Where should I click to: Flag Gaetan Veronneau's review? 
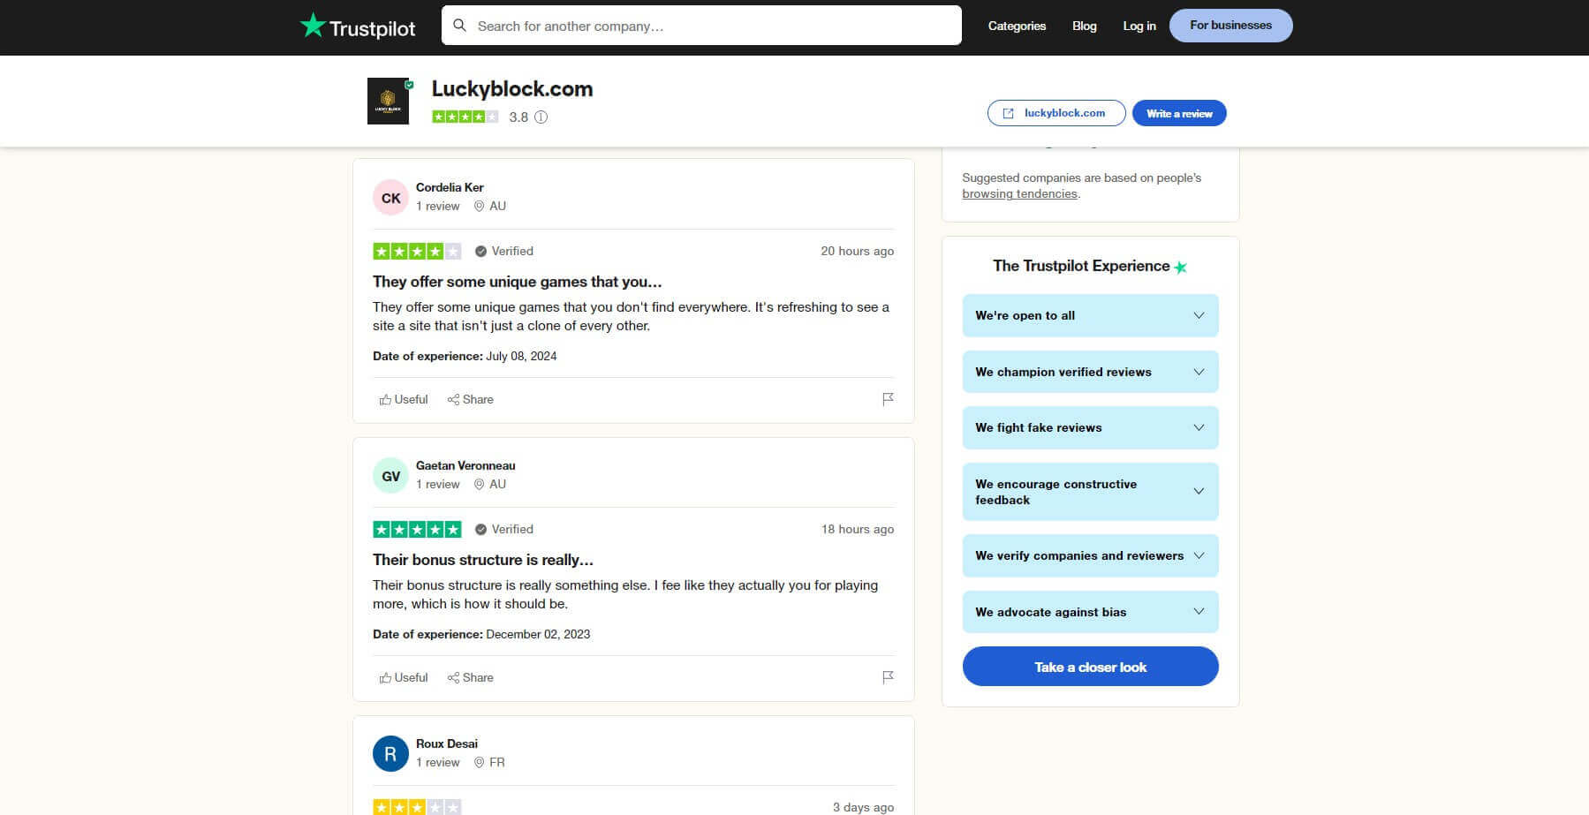[888, 677]
